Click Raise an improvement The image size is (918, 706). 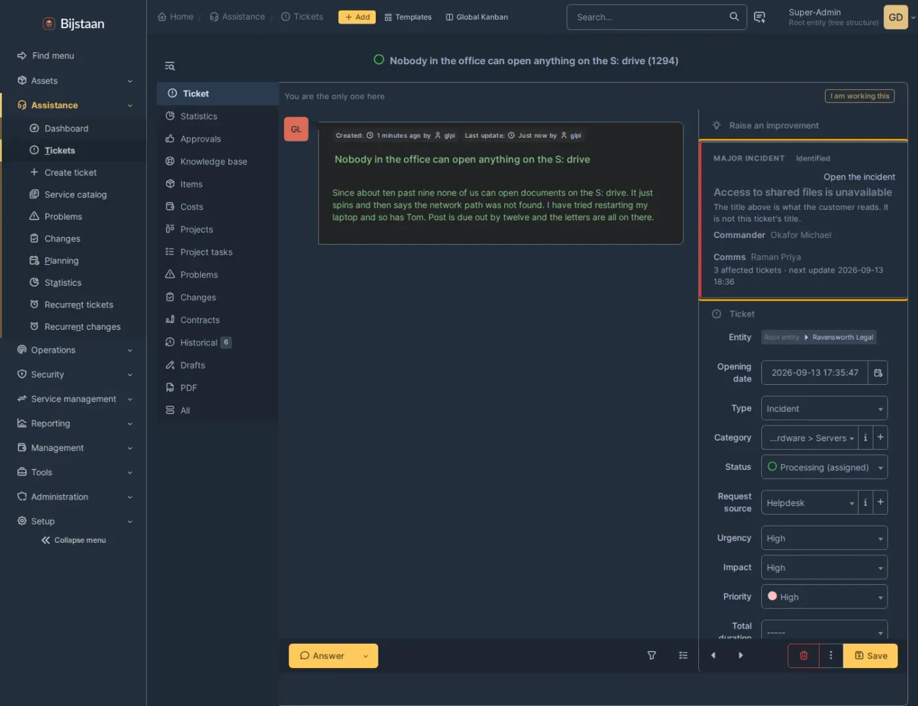[774, 125]
